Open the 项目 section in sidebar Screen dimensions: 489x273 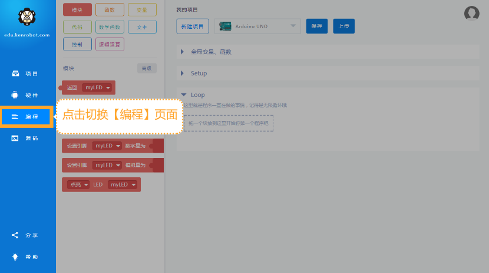pyautogui.click(x=27, y=74)
